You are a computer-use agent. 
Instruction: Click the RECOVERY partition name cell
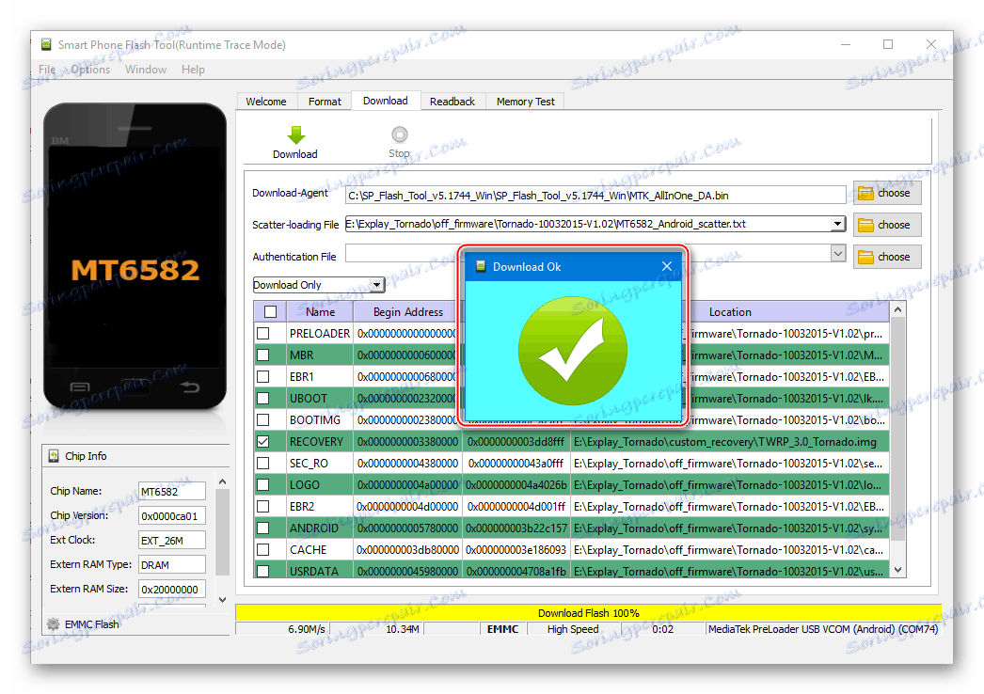coord(320,442)
